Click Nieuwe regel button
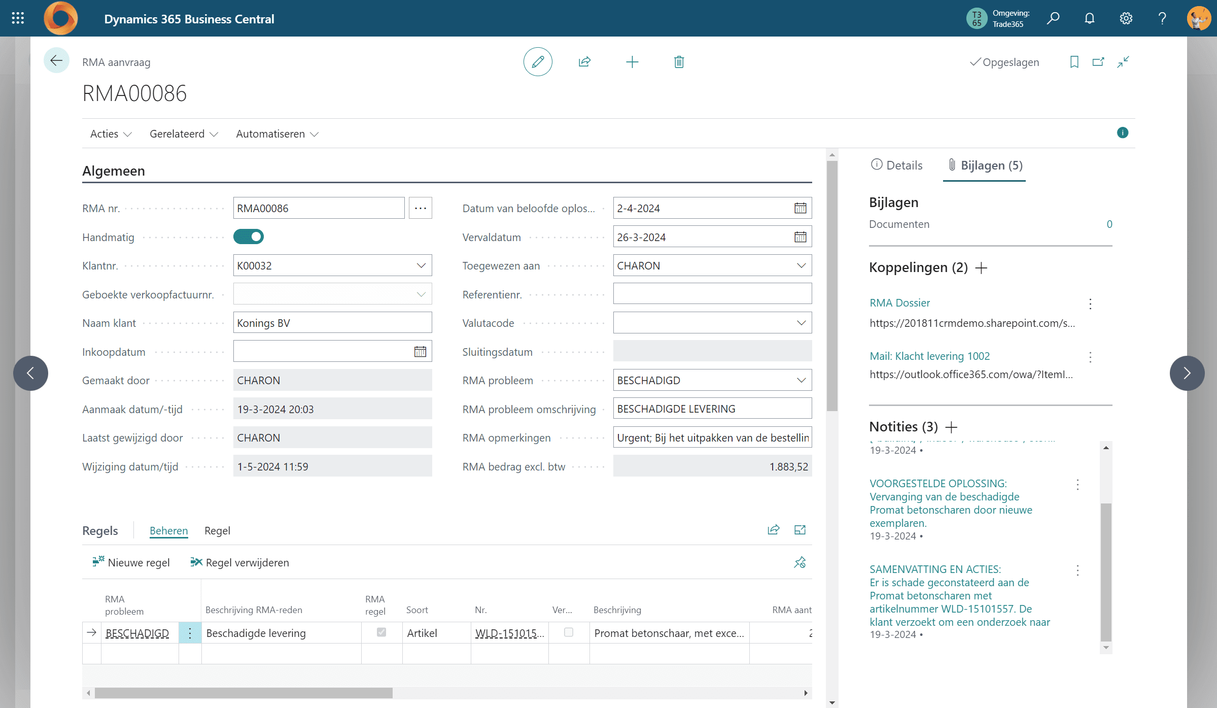Viewport: 1217px width, 708px height. tap(131, 562)
